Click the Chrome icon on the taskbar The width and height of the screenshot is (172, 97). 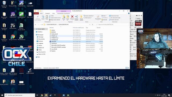click(42, 95)
